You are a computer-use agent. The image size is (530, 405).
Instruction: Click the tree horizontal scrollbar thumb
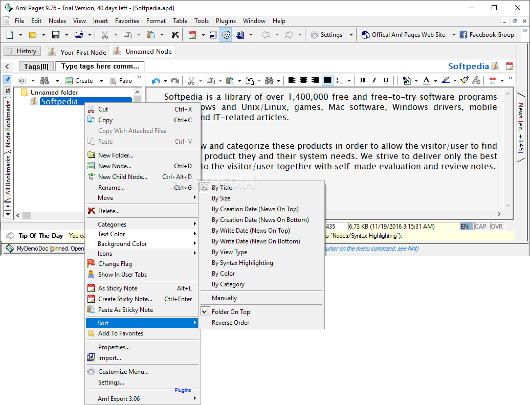tap(27, 215)
